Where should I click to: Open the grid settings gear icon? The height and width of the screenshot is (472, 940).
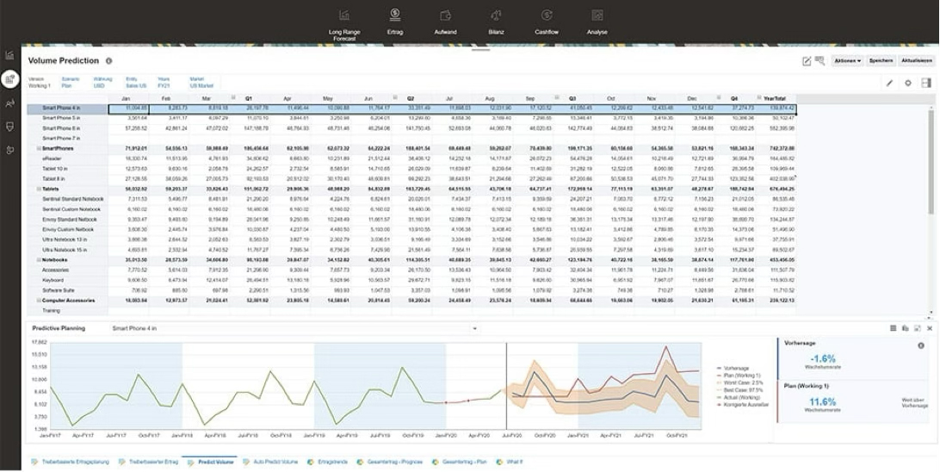[907, 84]
